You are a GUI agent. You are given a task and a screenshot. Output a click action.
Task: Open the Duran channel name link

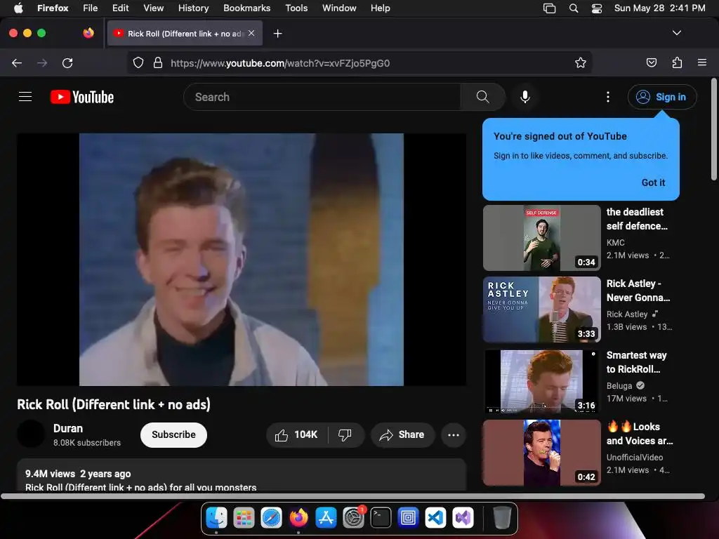pyautogui.click(x=68, y=428)
